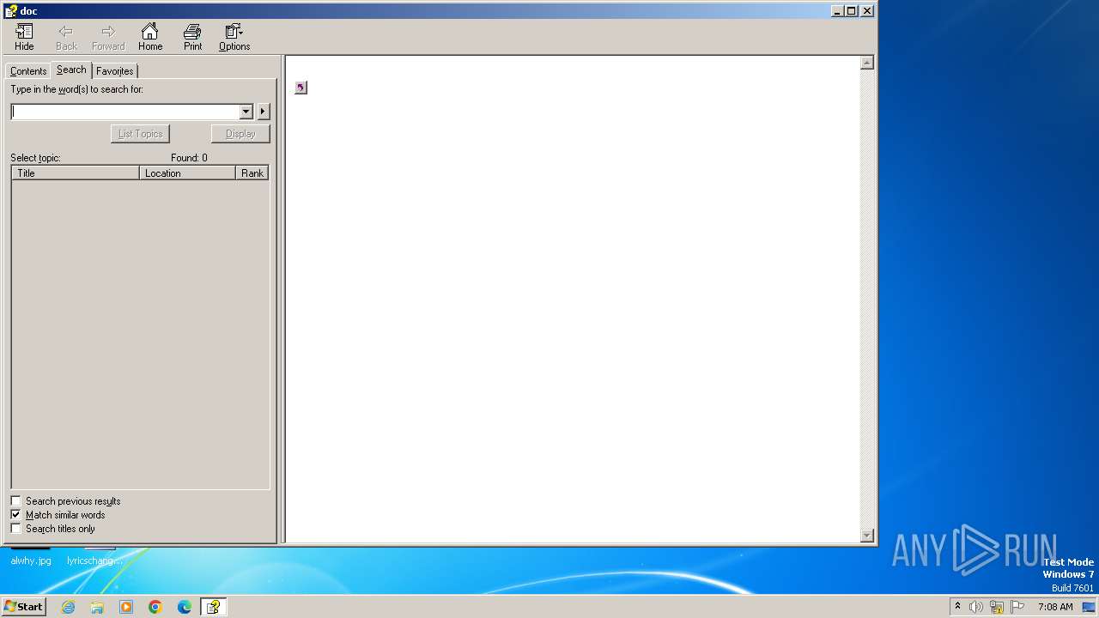
Task: Click the Show desktop button
Action: coord(1089,607)
